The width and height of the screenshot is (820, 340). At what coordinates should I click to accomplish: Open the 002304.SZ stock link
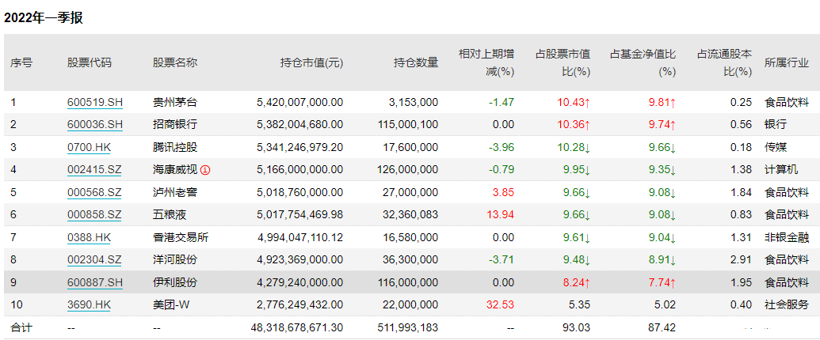pos(94,259)
